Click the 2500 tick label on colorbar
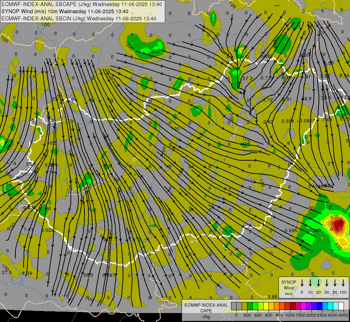350x322 pixels. coord(322,315)
